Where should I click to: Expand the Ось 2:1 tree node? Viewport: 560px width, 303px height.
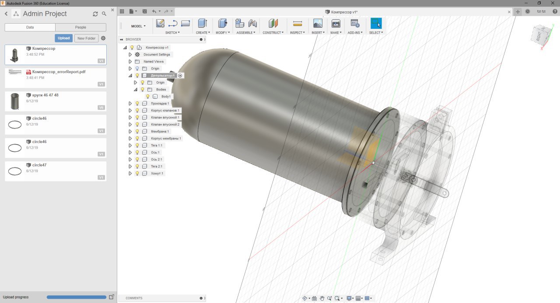[130, 160]
